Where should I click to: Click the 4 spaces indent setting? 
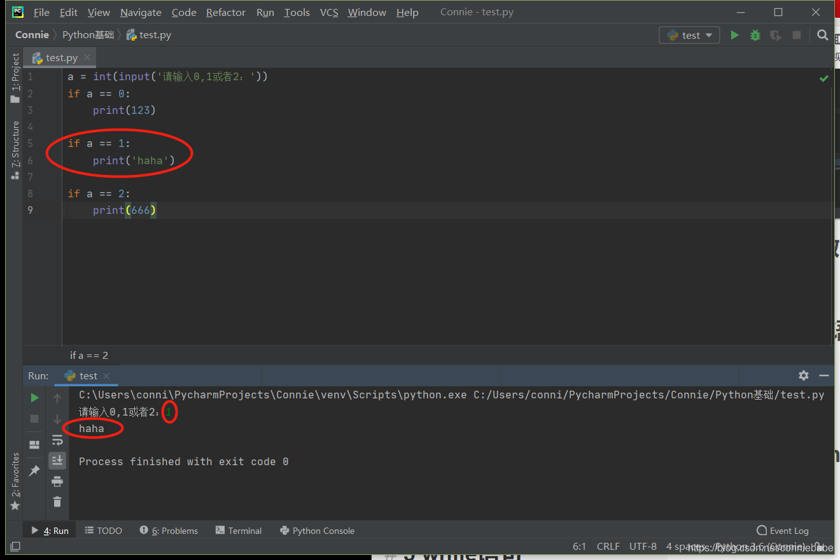point(687,546)
